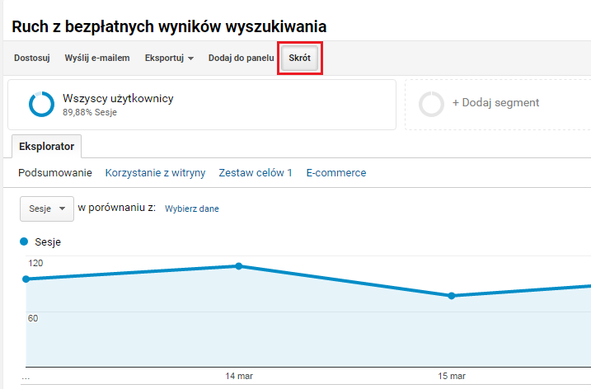The height and width of the screenshot is (389, 591).
Task: Click the Dostosuj button
Action: 32,58
